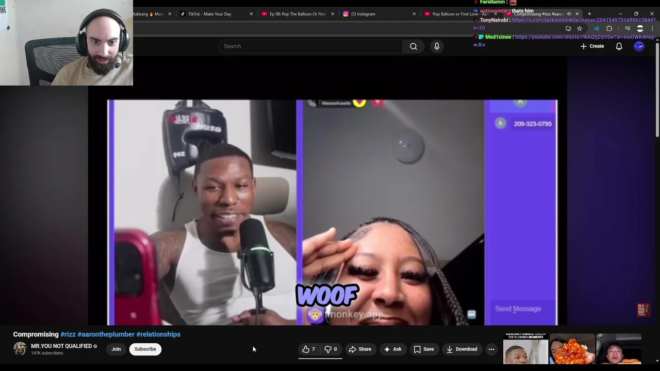The width and height of the screenshot is (660, 371).
Task: Open more actions three-dot menu under video
Action: 491,349
